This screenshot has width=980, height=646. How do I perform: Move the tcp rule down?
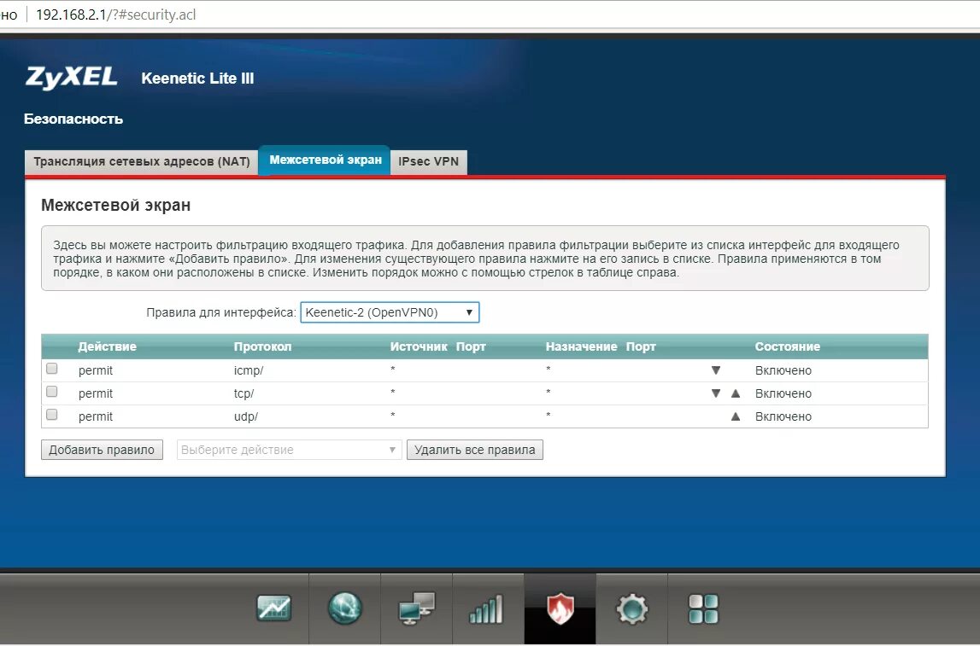click(x=716, y=393)
